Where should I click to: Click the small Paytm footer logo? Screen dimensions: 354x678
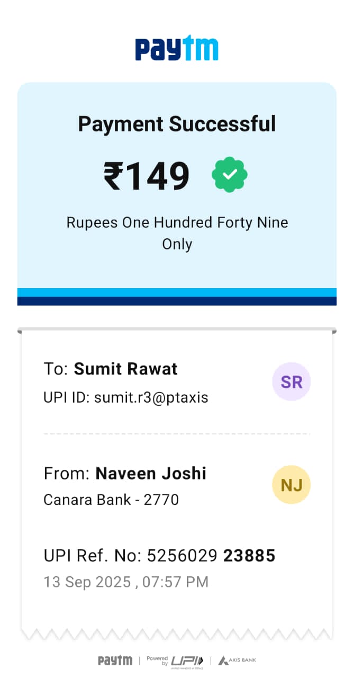pos(115,660)
